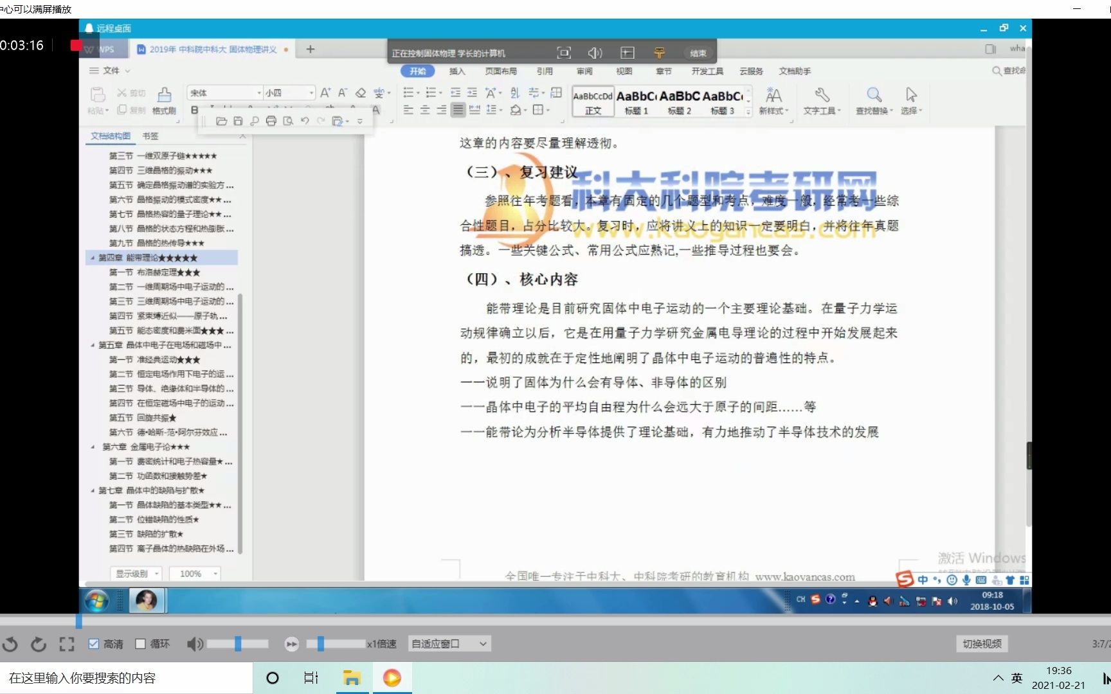Select outline item 第五节 回旋共振

[142, 418]
